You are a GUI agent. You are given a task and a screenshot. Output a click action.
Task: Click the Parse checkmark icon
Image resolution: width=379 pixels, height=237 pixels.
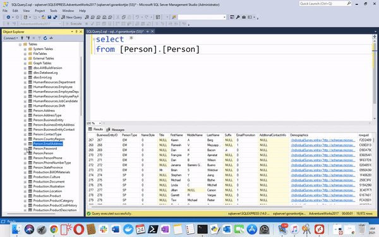tap(92, 24)
